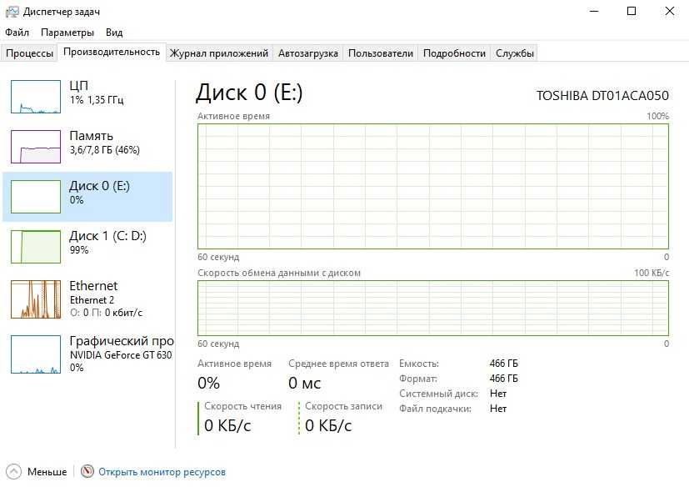Switch to the Автозагрузка tab
689x492 pixels.
[308, 53]
